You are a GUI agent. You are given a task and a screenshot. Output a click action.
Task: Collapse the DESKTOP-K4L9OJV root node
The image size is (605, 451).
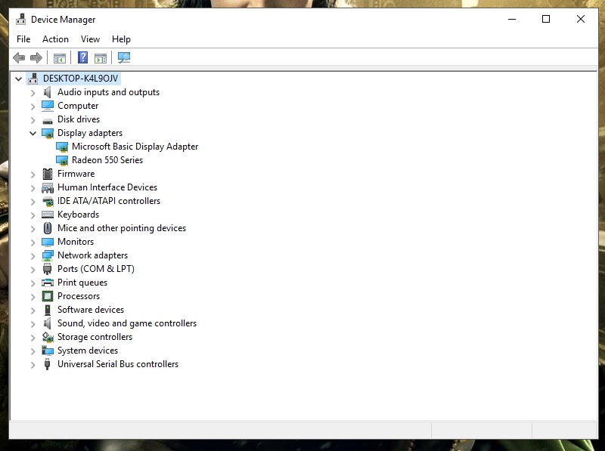(18, 79)
